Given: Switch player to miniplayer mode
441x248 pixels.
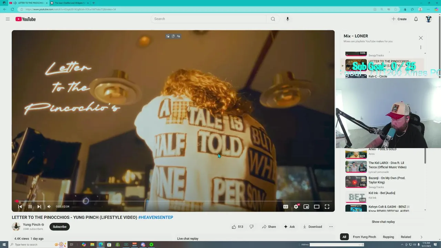Looking at the screenshot, I should click(306, 207).
